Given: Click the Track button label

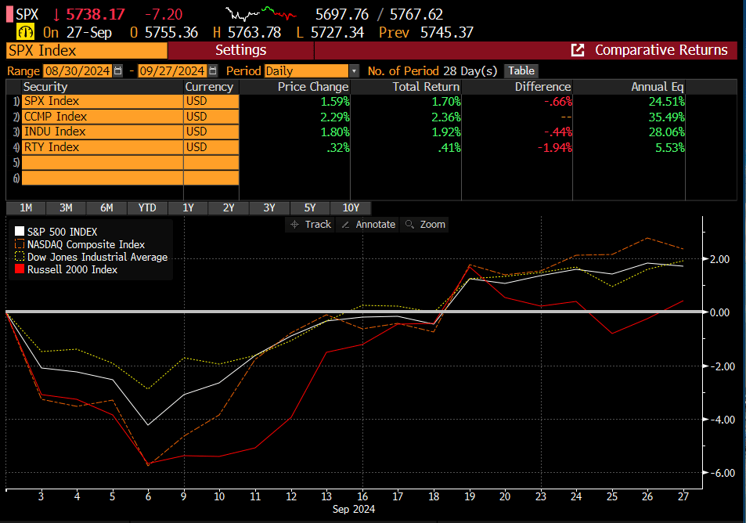Looking at the screenshot, I should point(318,224).
